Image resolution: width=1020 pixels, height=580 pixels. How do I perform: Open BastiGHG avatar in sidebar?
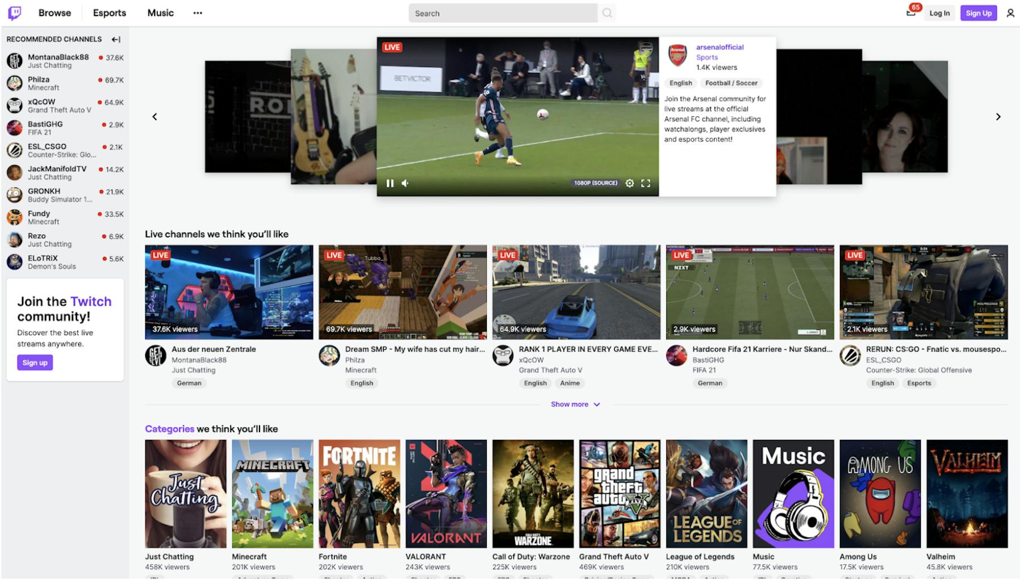click(15, 128)
